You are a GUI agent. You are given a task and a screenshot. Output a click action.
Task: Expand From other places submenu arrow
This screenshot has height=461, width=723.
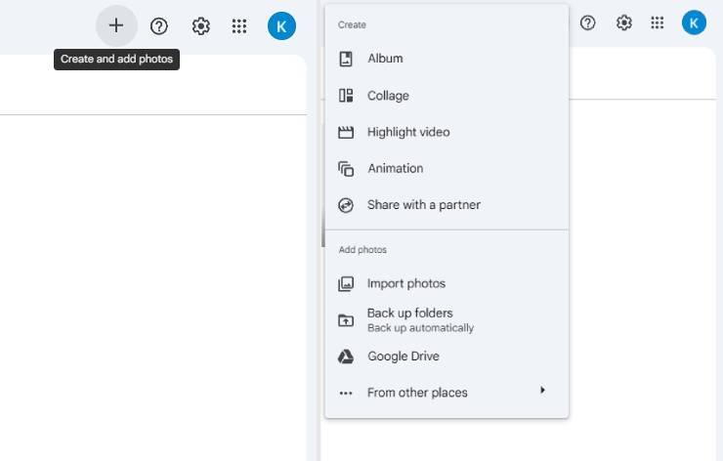542,391
